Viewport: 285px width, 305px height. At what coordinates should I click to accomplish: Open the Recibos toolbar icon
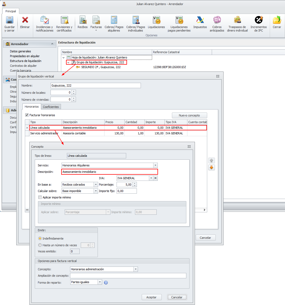(x=83, y=21)
